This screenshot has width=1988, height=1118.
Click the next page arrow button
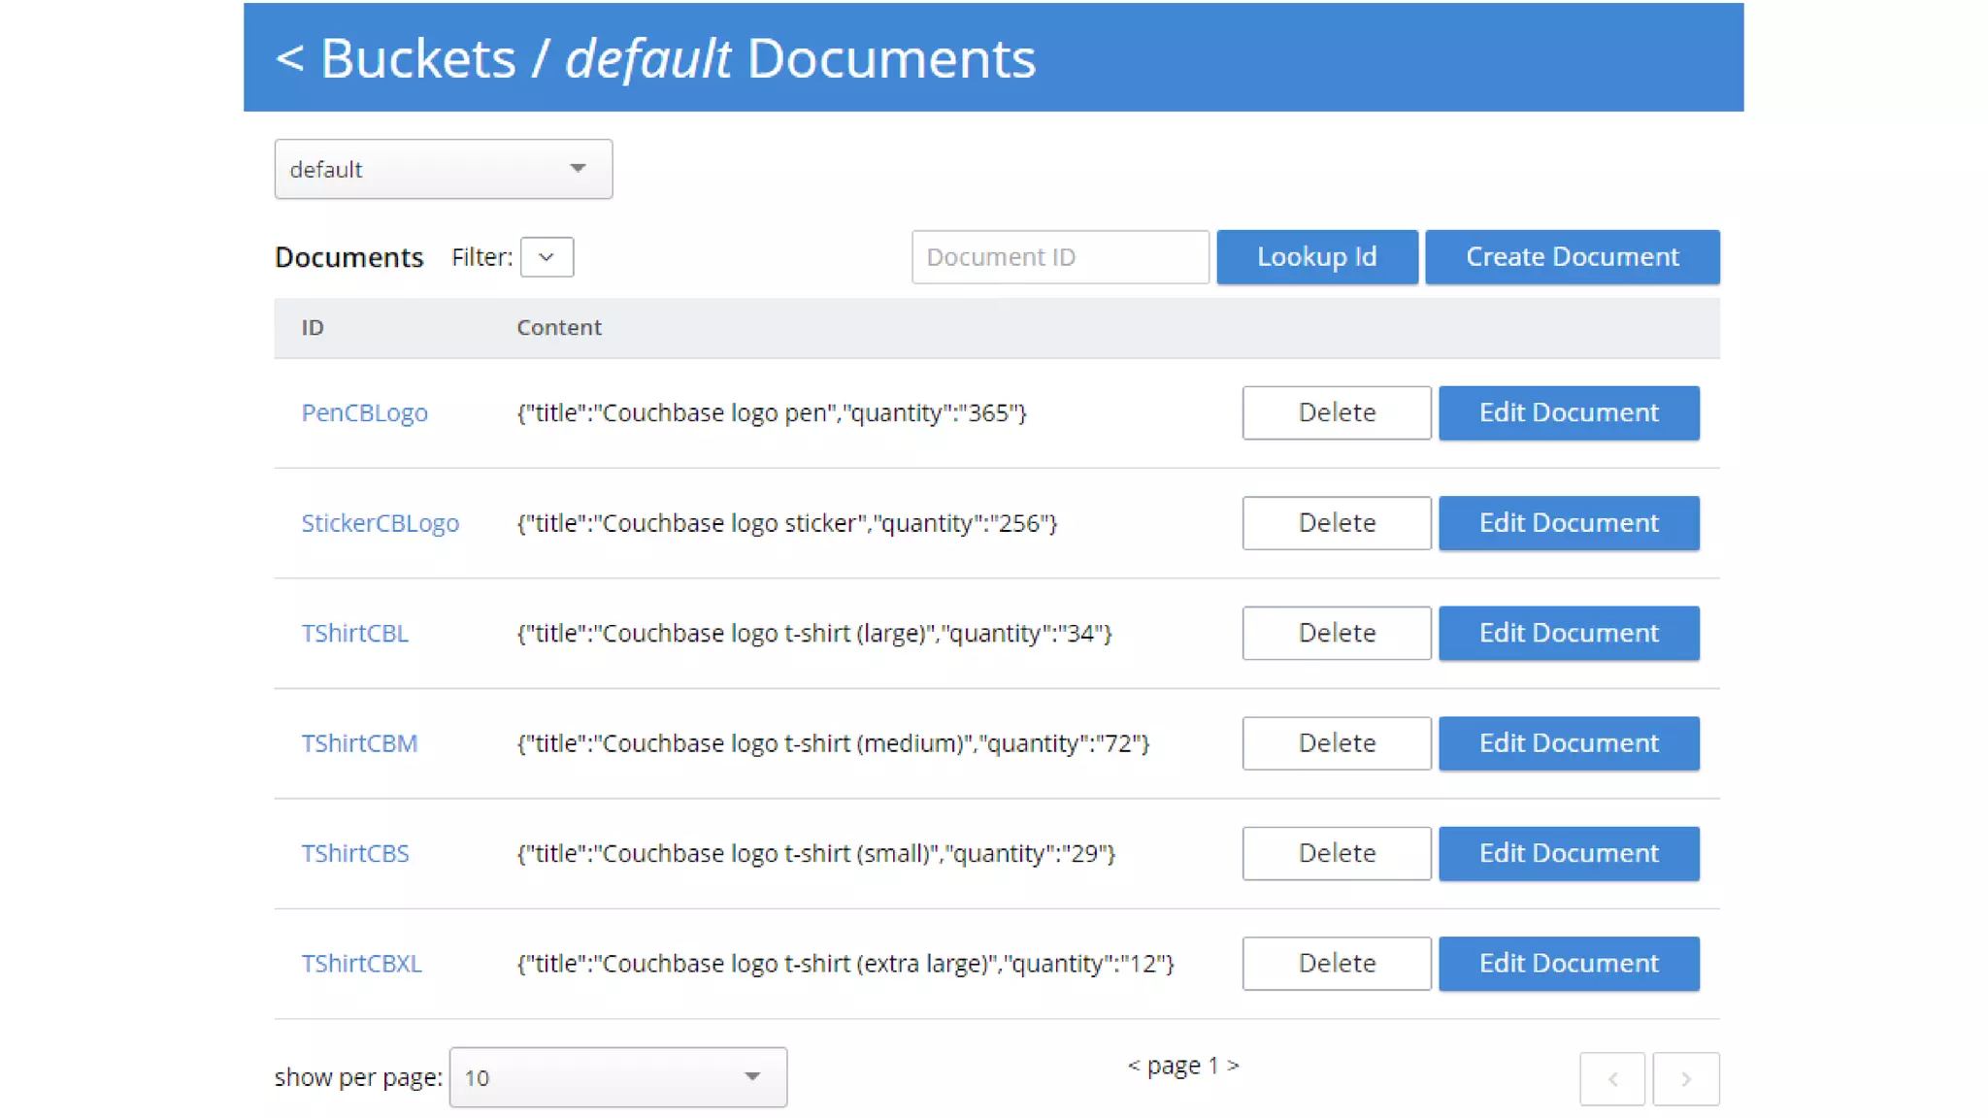click(1685, 1078)
